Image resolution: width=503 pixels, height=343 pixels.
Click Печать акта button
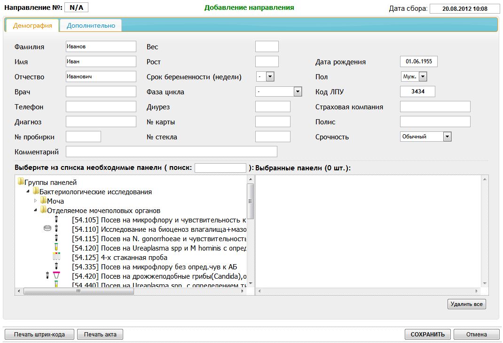[100, 335]
